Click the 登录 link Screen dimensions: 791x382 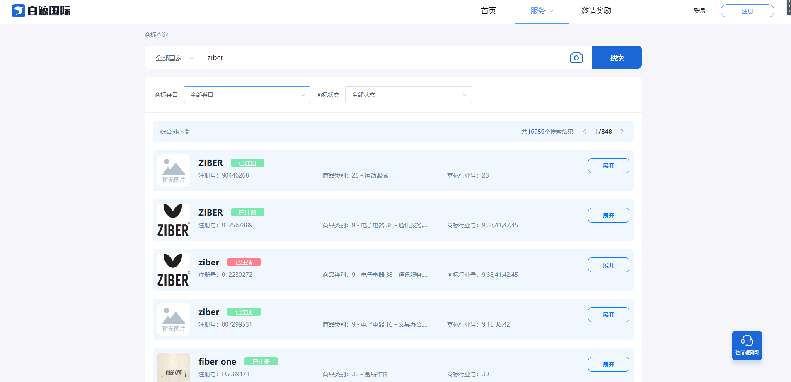click(700, 11)
